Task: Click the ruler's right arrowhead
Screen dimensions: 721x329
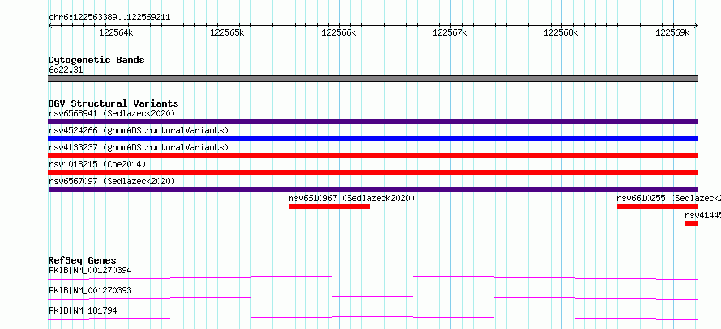Action: 696,26
